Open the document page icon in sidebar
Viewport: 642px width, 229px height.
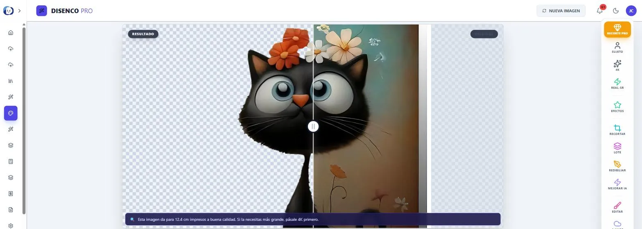11,210
